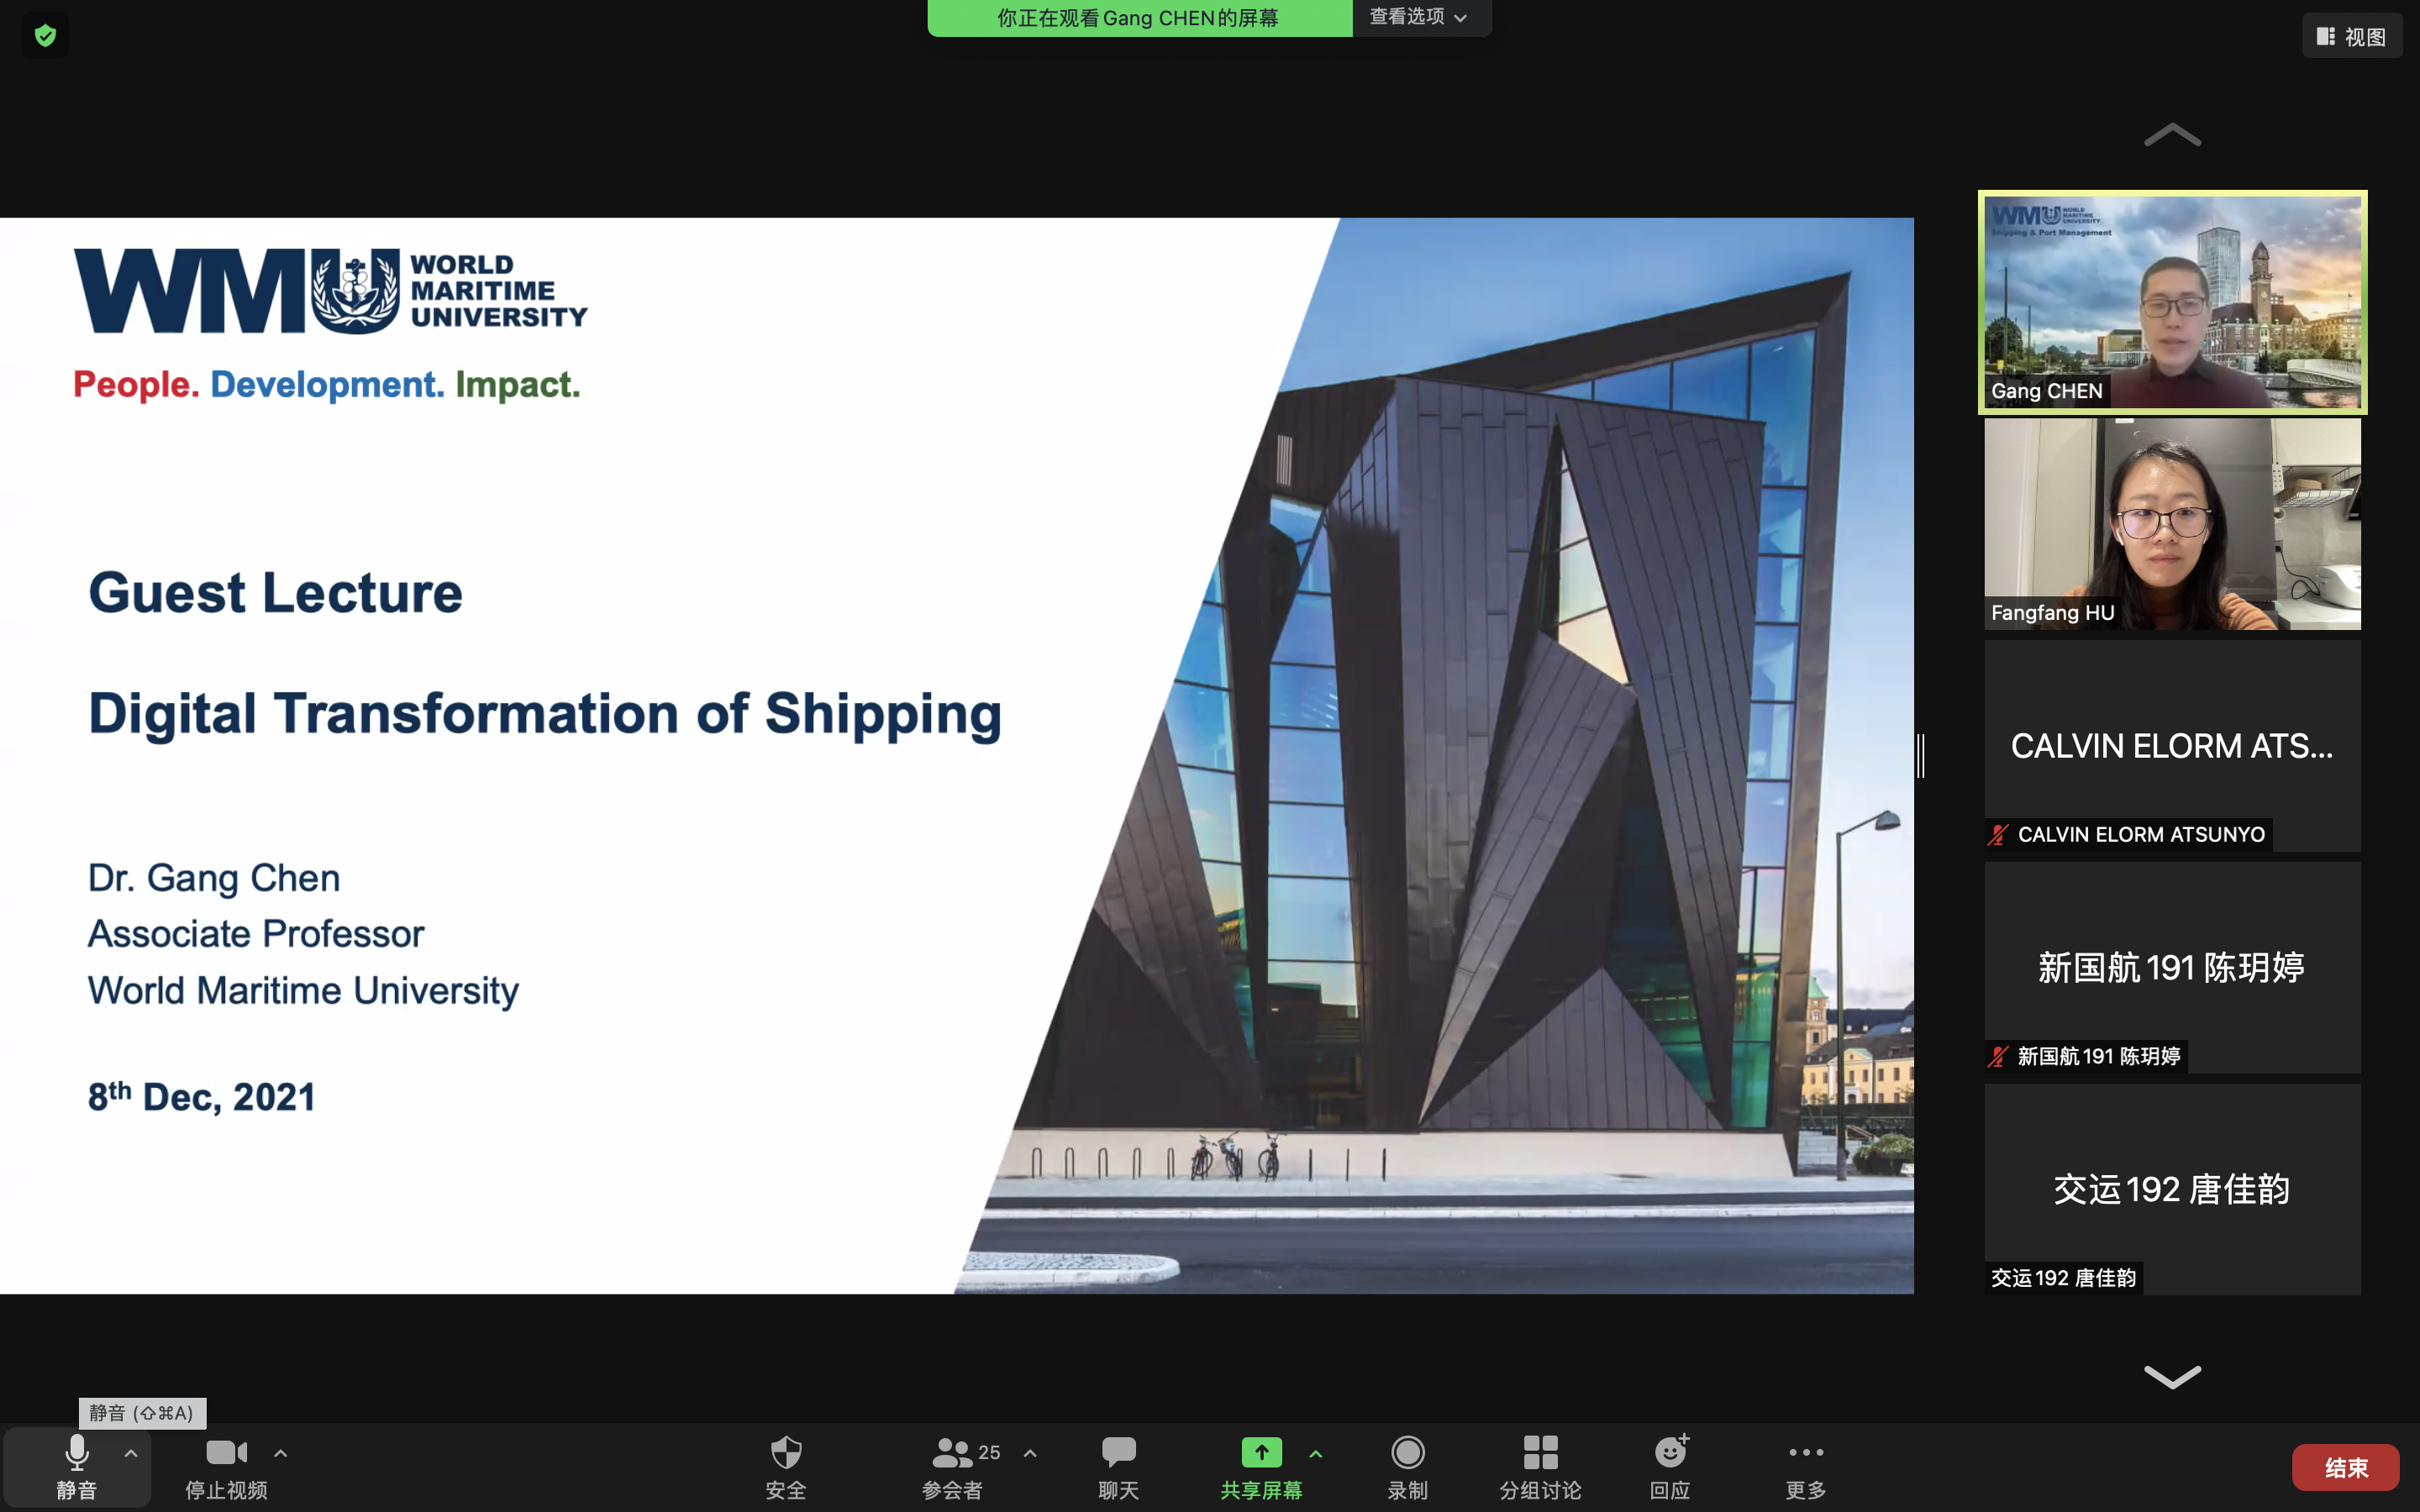Open the Chat panel

coord(1118,1466)
